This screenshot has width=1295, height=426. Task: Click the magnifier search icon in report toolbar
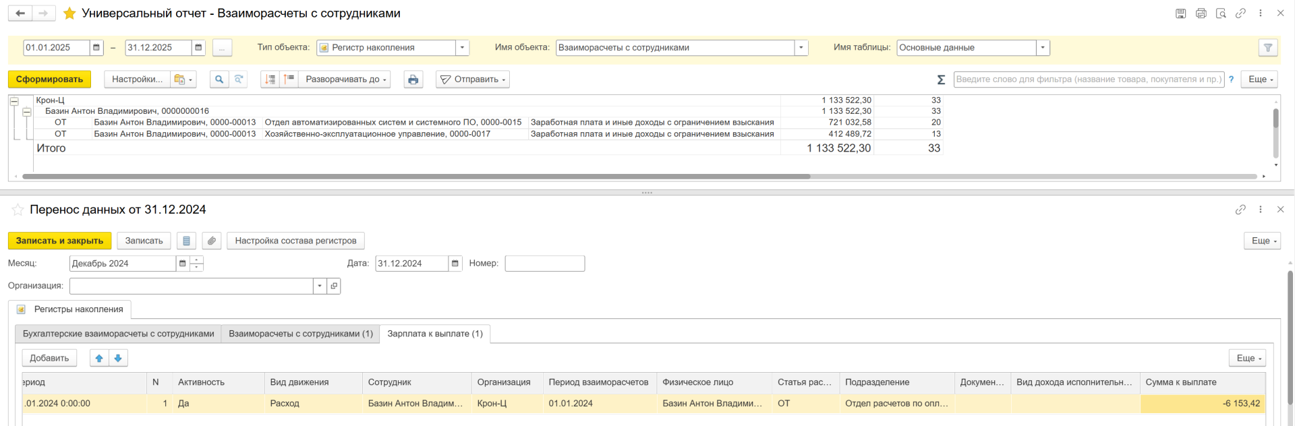pyautogui.click(x=219, y=80)
